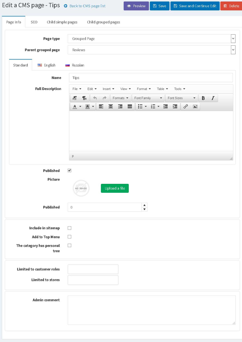Open the editor Insert menu
Screen dimensions: 242x342
click(108, 89)
